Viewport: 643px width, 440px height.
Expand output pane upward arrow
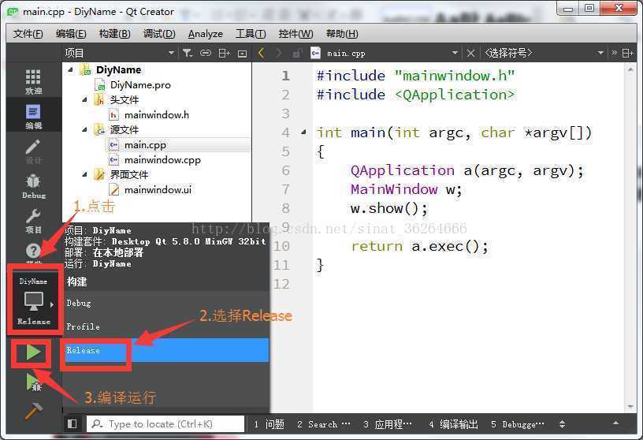click(x=615, y=423)
